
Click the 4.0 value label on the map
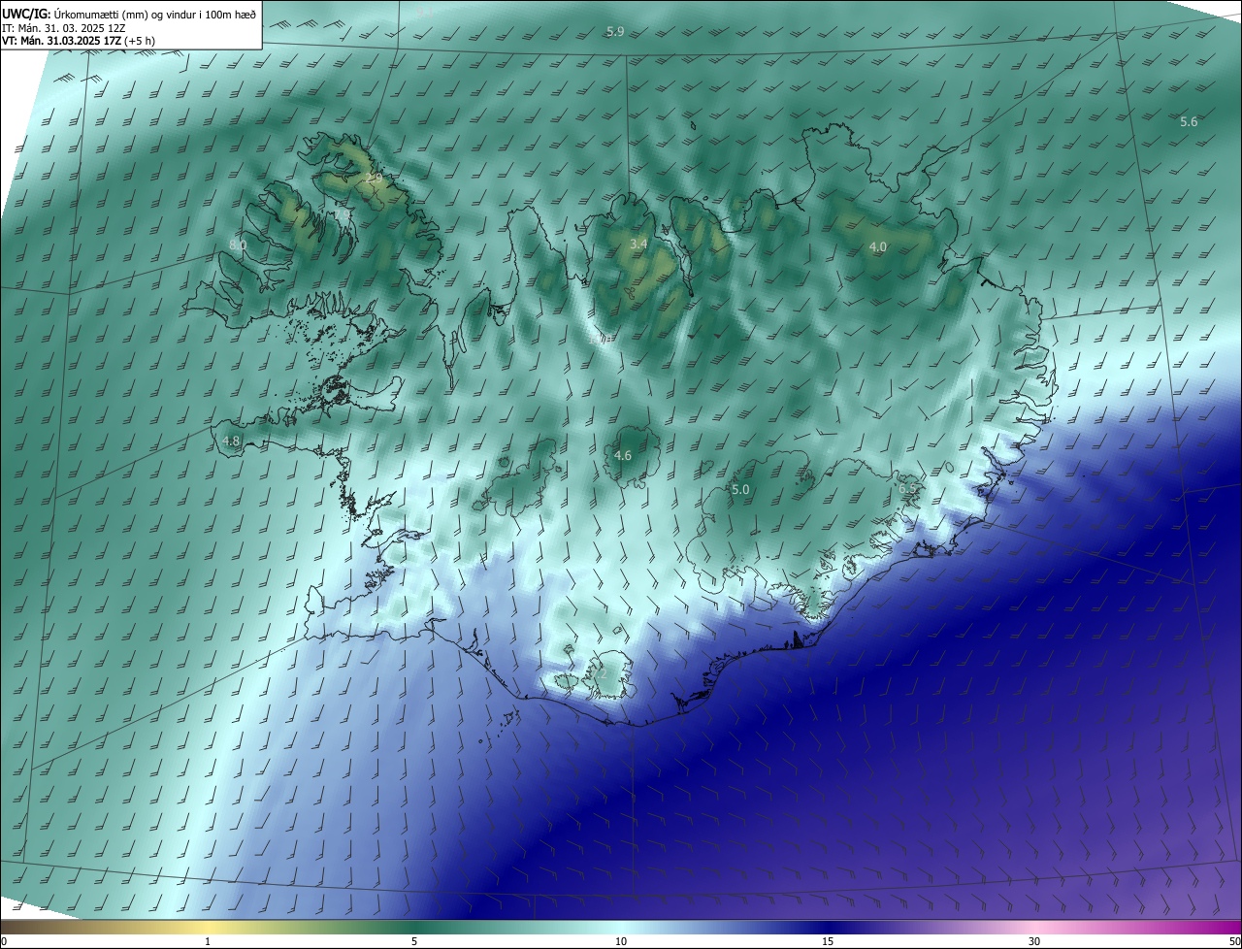pos(877,247)
